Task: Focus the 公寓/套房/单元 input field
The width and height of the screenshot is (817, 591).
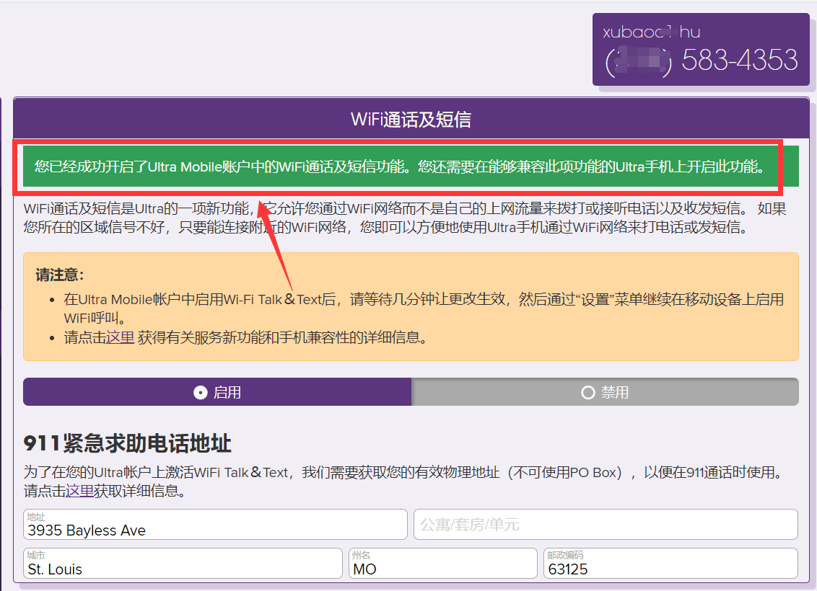Action: [x=605, y=525]
